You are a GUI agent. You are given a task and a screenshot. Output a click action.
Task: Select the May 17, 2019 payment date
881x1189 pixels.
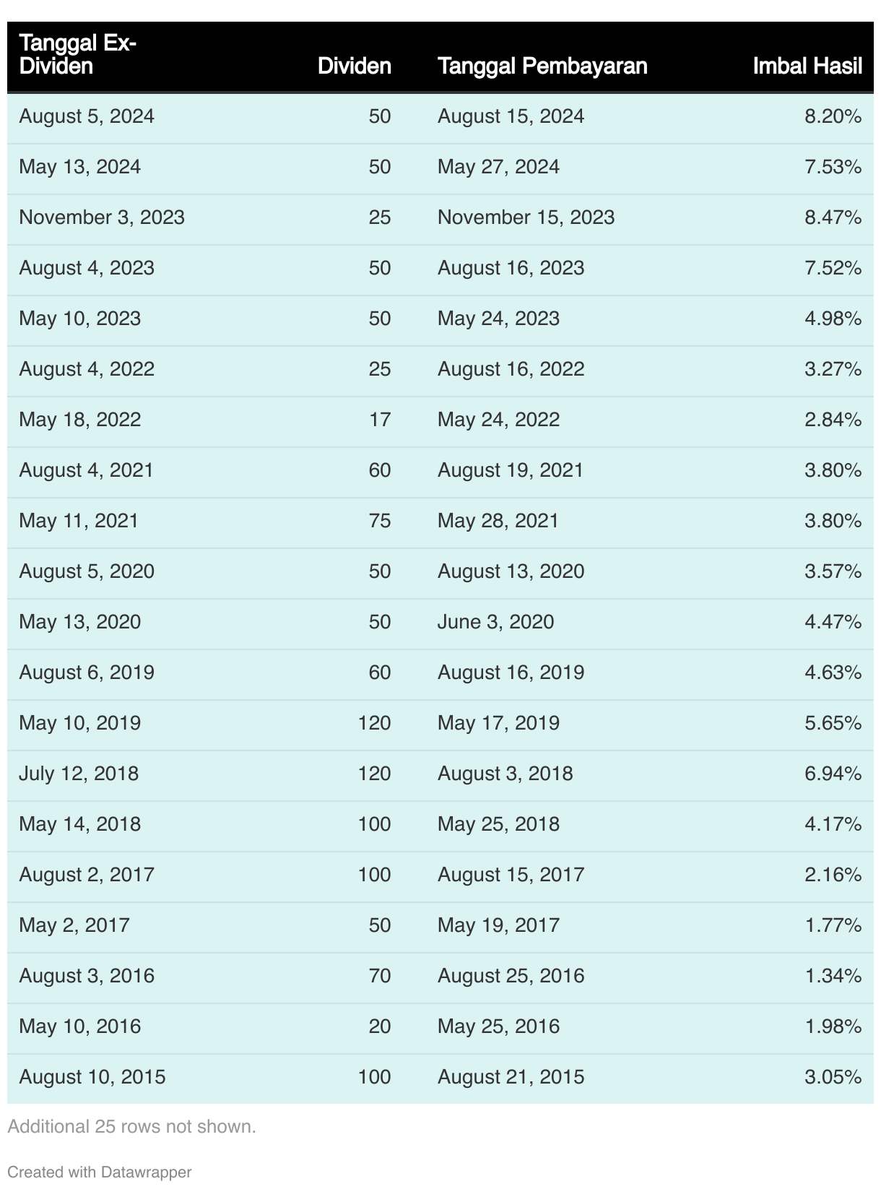tap(498, 723)
